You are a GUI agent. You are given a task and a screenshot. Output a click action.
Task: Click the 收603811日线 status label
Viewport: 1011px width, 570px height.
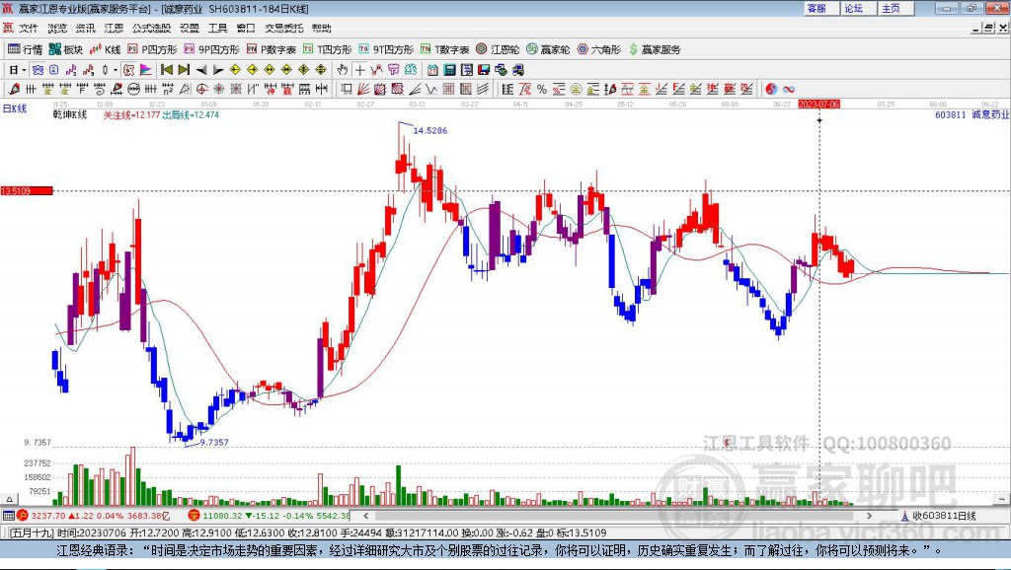tap(944, 515)
